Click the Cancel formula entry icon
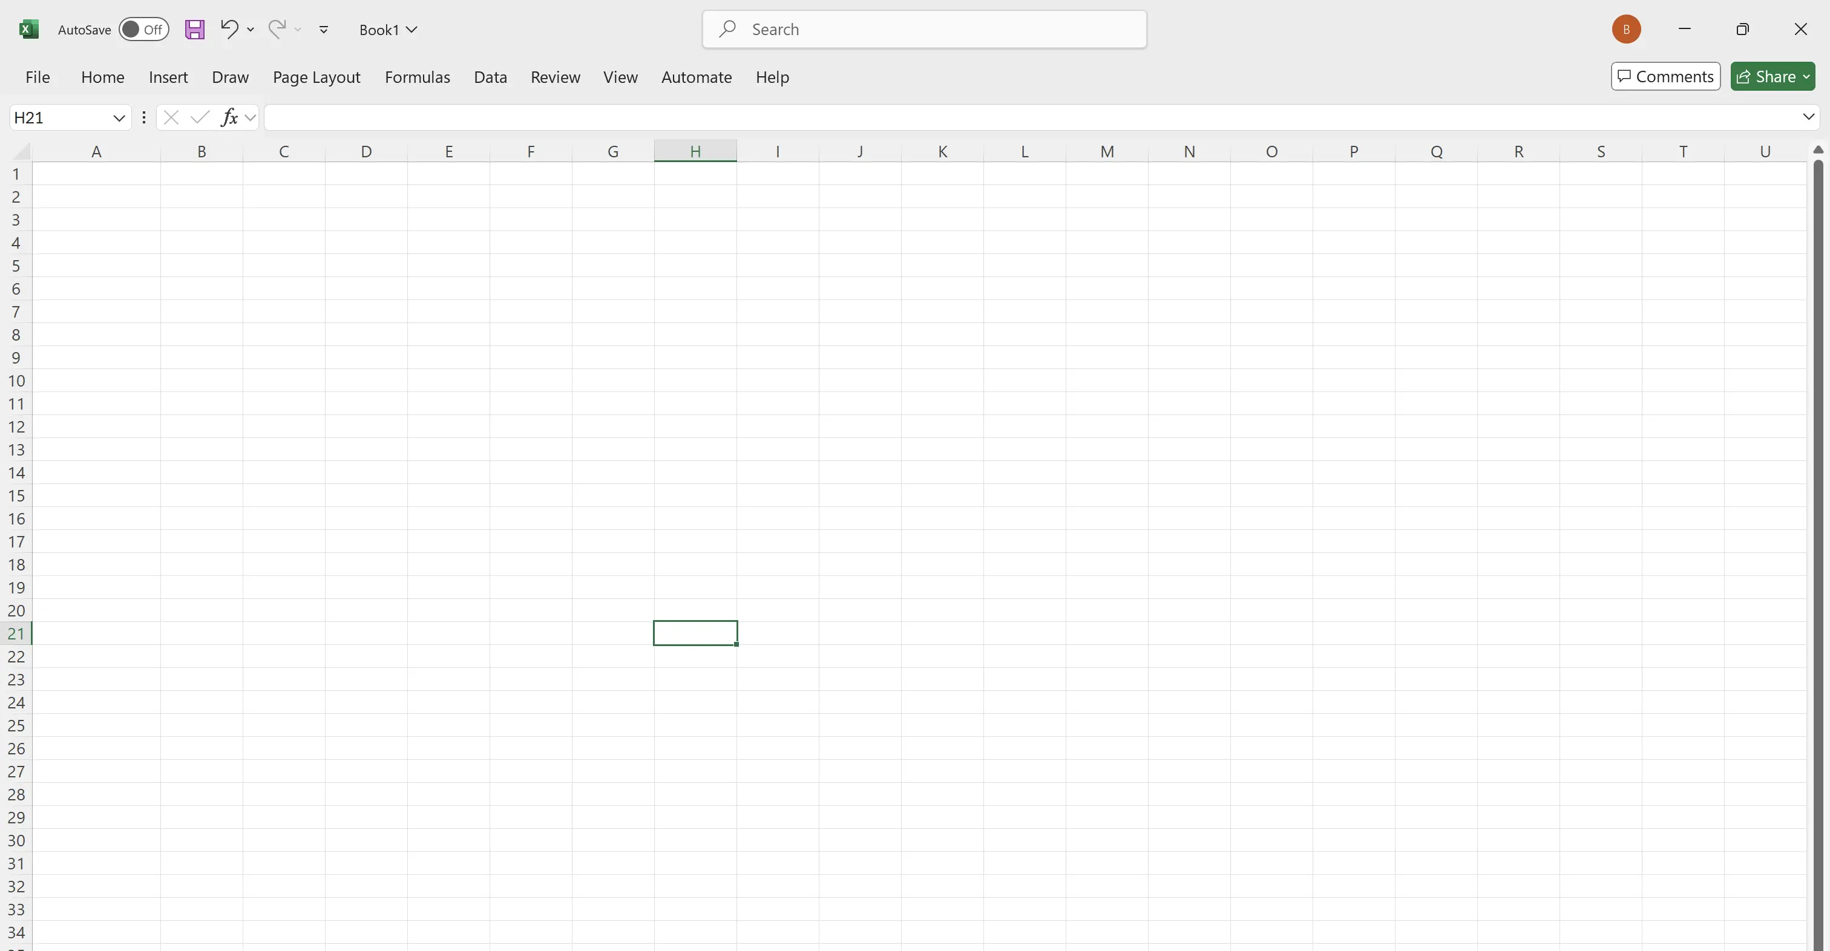Viewport: 1830px width, 951px height. click(x=169, y=116)
